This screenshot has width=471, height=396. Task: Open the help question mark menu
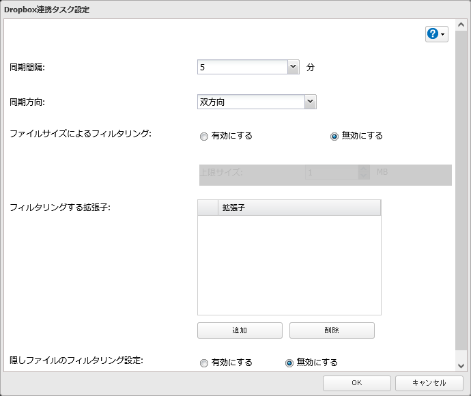[x=436, y=34]
